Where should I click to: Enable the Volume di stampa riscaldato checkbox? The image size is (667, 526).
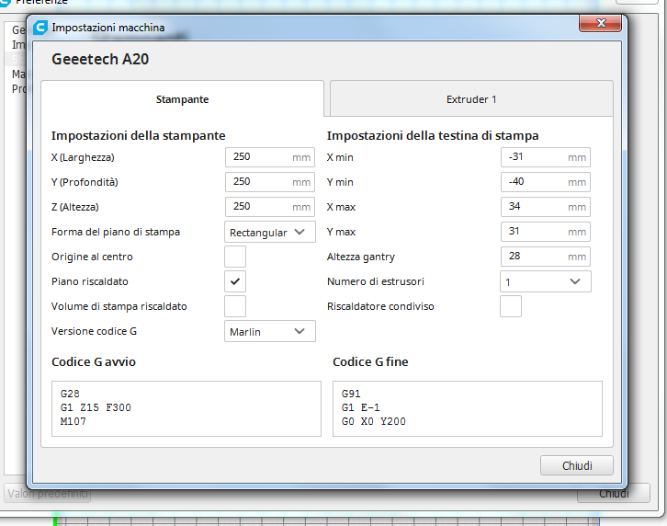point(235,306)
